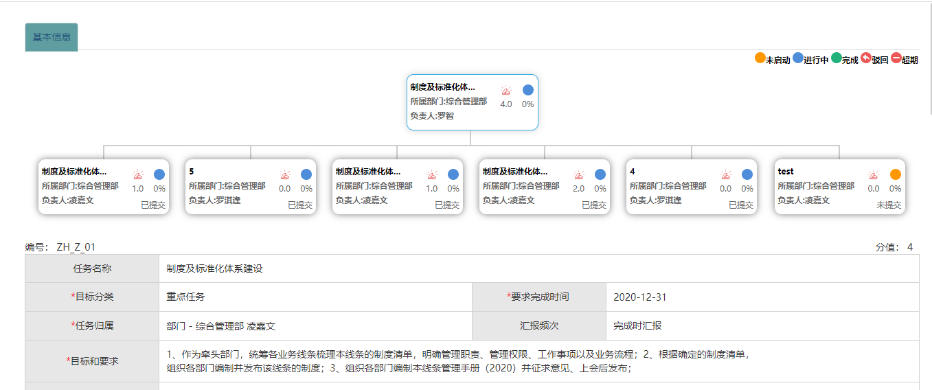Screen dimensions: 932x390
Task: Click the red 超期 legend icon
Action: click(896, 58)
